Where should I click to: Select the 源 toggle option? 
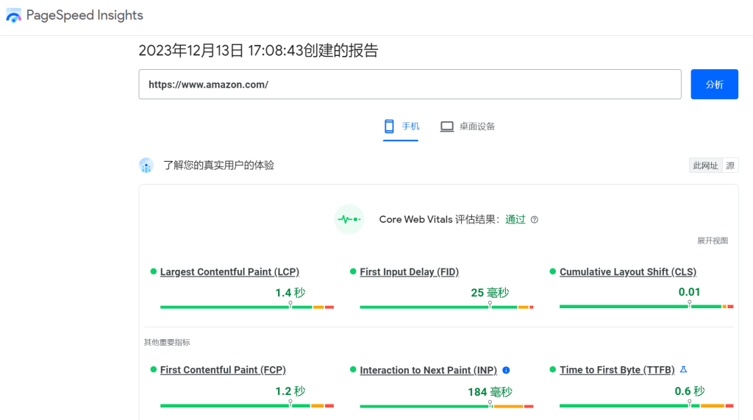point(730,165)
